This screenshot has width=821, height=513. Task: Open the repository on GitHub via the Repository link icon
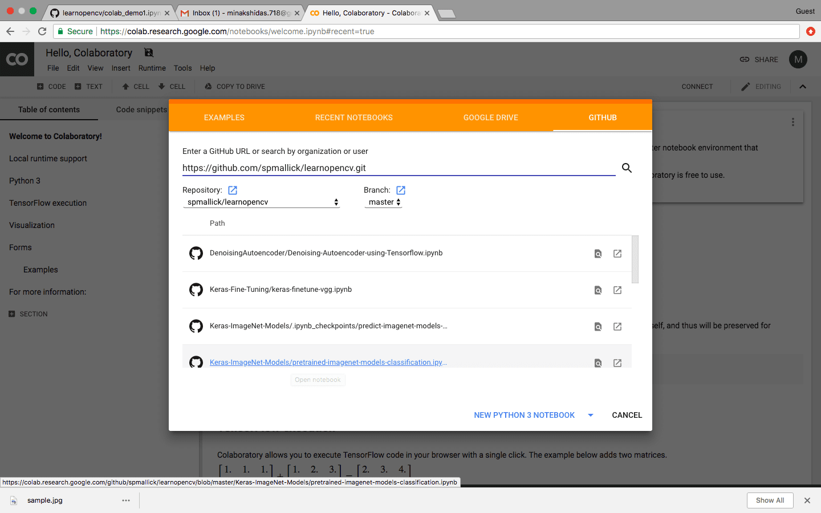233,190
